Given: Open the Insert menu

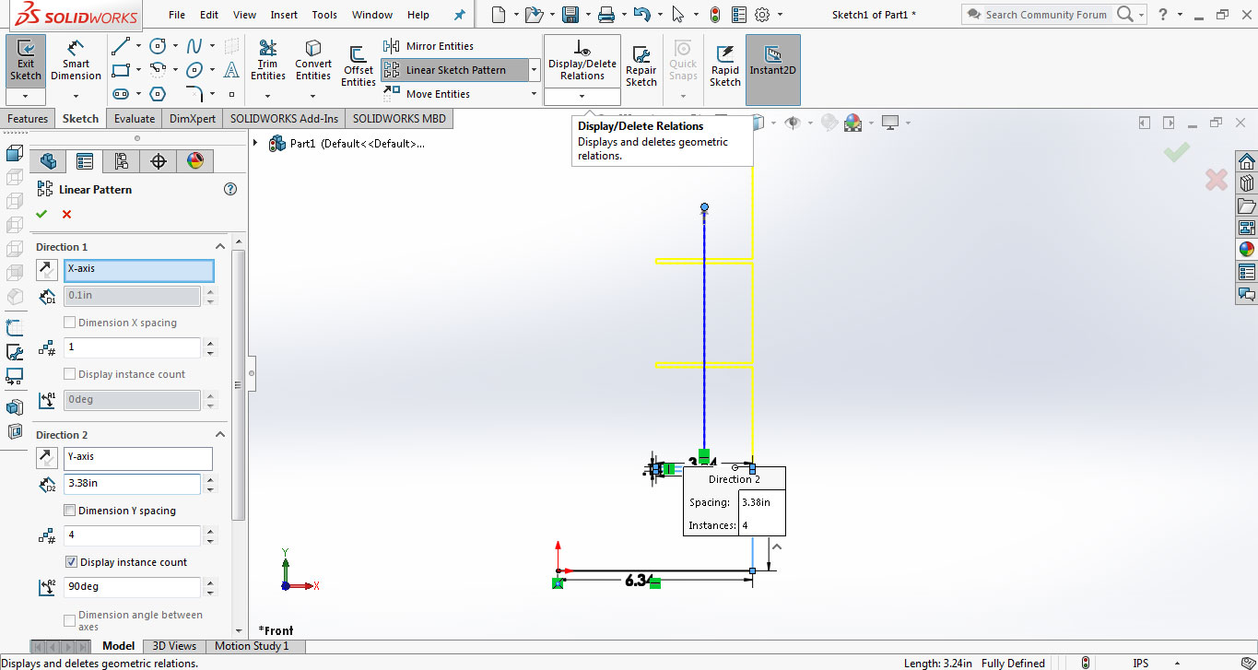Looking at the screenshot, I should (x=284, y=15).
